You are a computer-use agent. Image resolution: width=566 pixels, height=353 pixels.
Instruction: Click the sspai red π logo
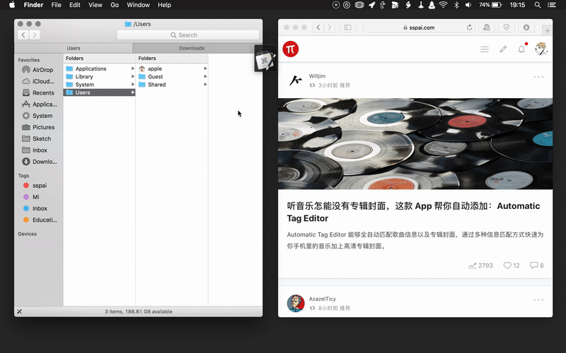[291, 49]
